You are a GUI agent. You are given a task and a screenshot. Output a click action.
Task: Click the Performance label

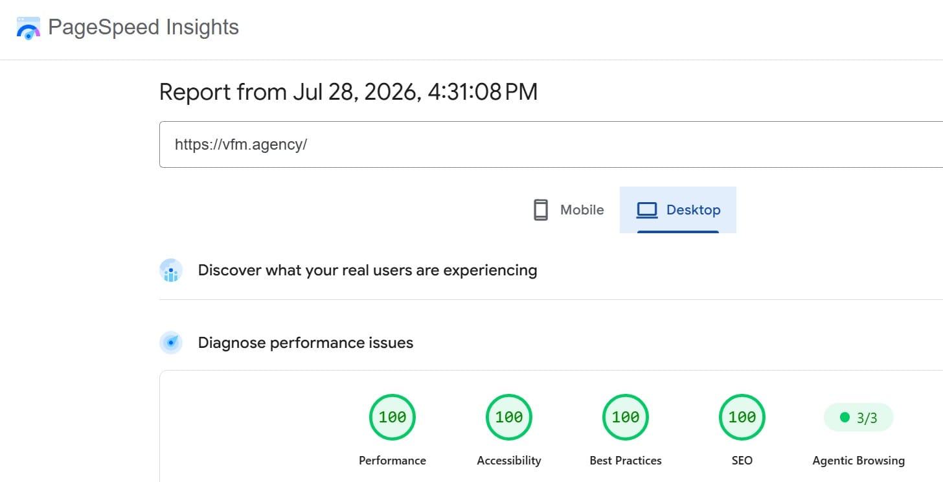pos(392,461)
